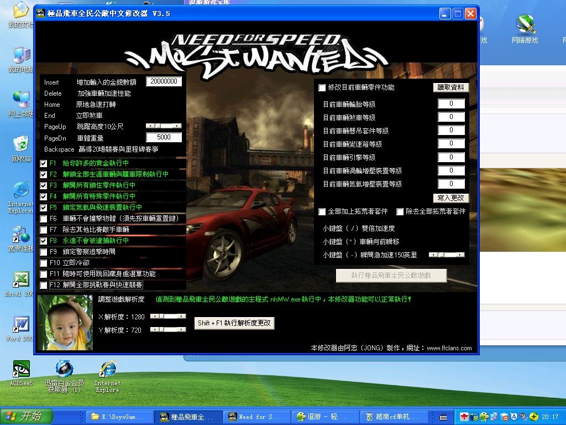Click the yellow-green plus tray icon
Screen dimensions: 566x425
[533, 417]
